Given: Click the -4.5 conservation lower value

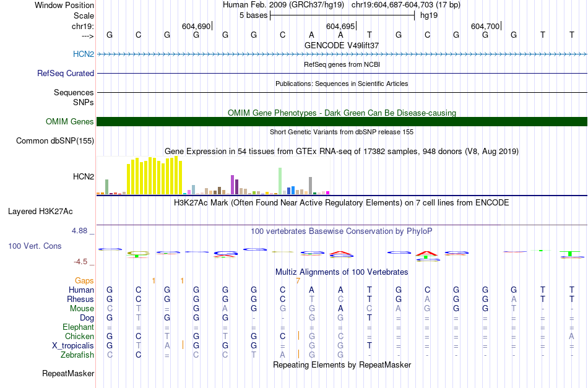Looking at the screenshot, I should coord(80,262).
